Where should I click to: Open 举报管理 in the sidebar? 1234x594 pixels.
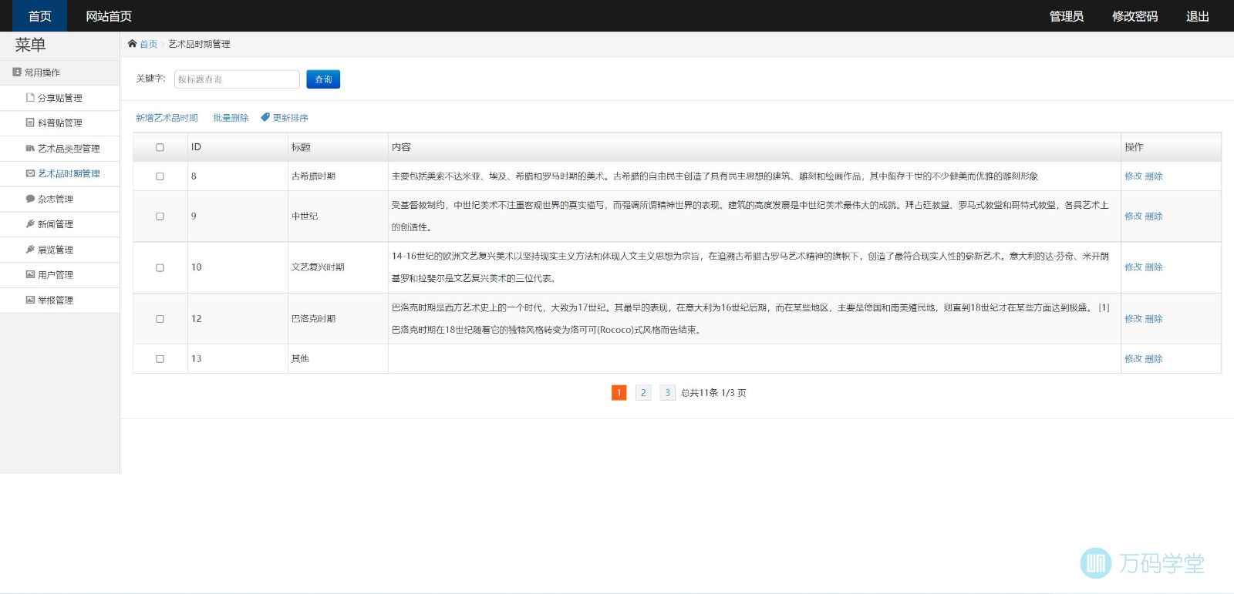(59, 300)
